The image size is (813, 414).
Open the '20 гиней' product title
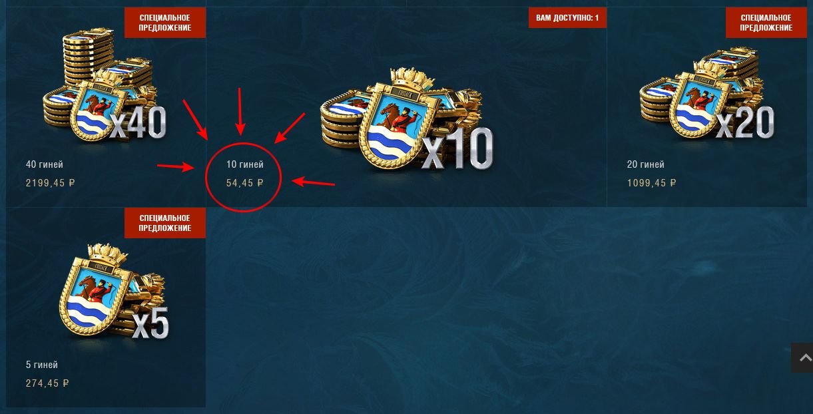645,164
